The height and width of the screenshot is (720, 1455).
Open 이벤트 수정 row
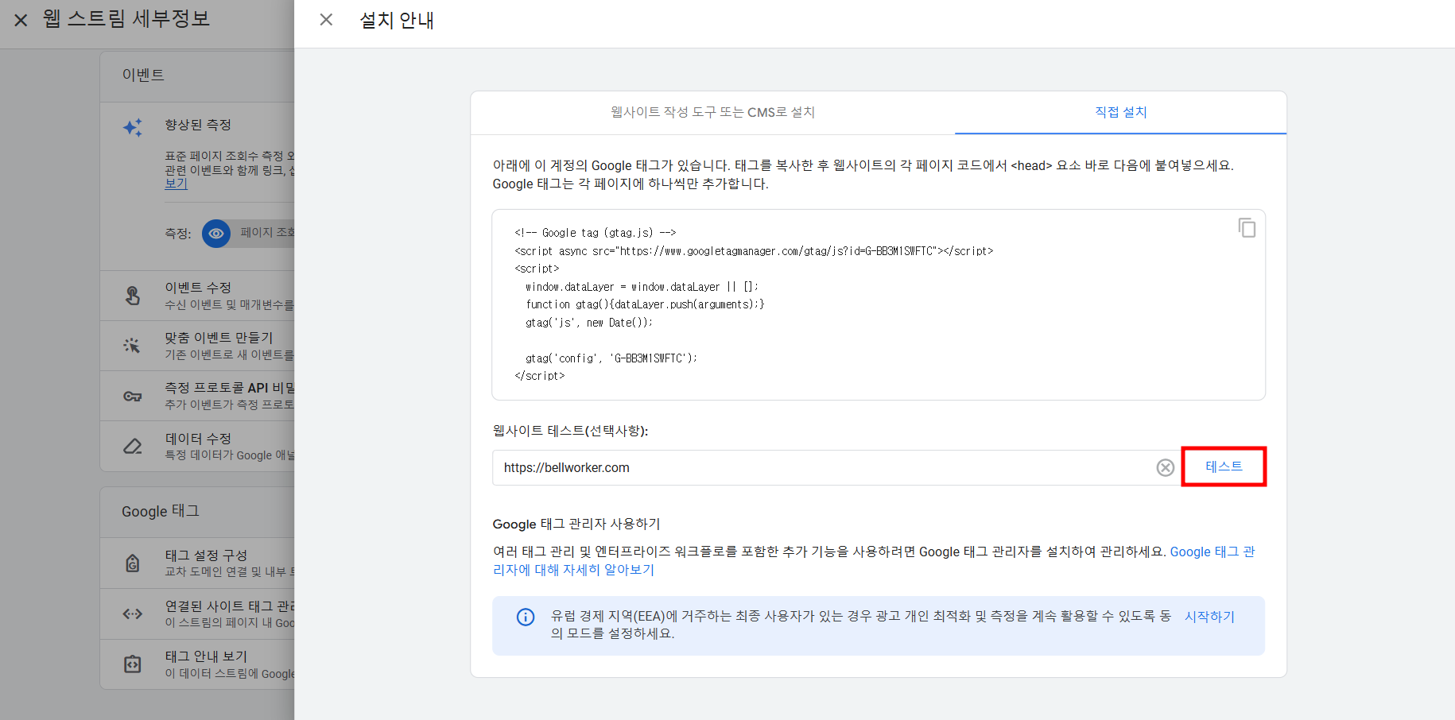pyautogui.click(x=197, y=296)
